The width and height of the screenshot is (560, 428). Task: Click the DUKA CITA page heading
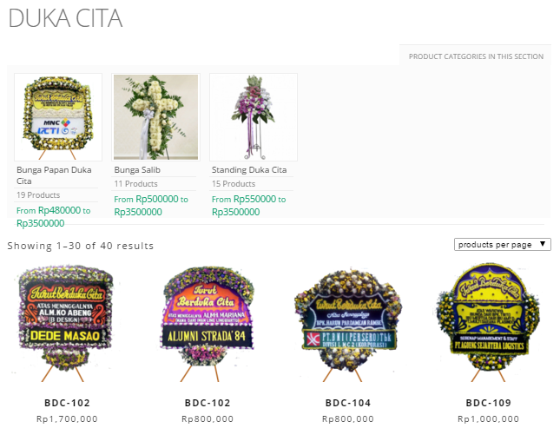point(65,18)
